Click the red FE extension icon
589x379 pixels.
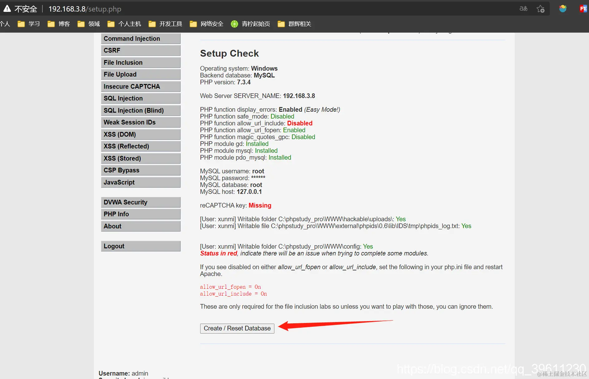583,9
